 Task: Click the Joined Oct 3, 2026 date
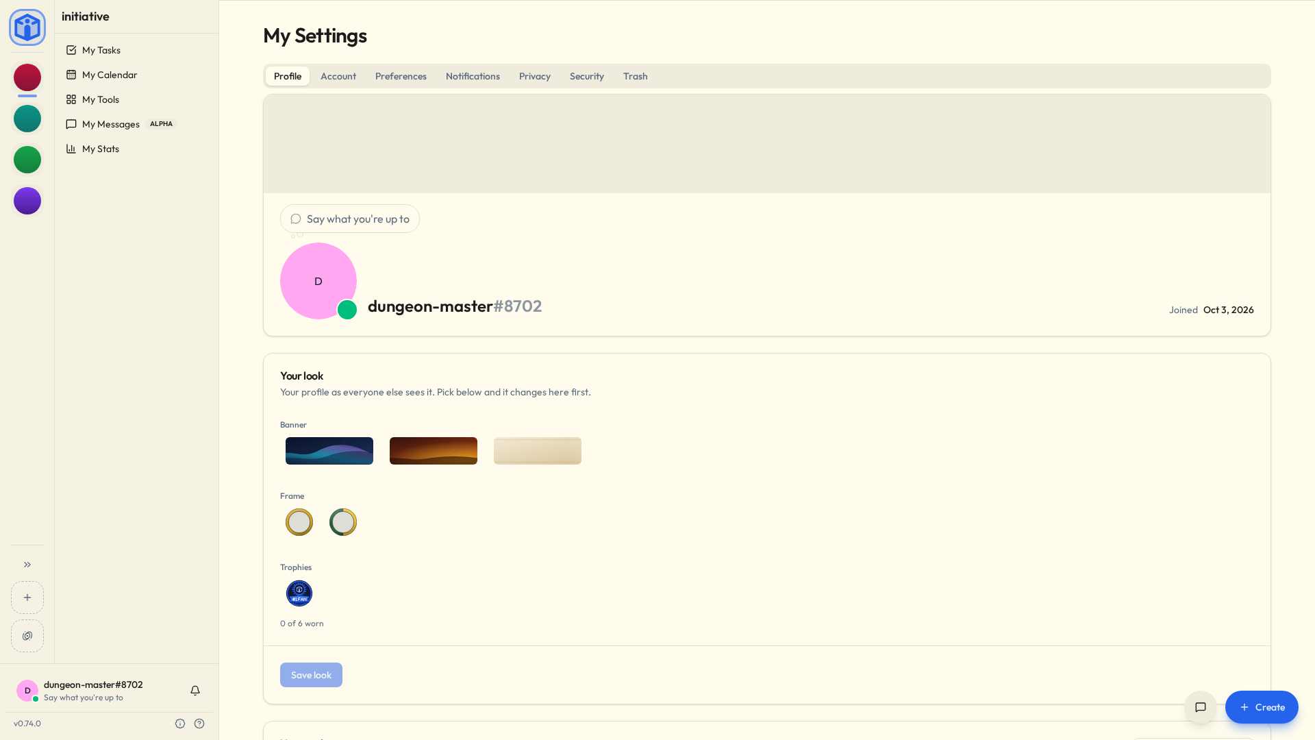(x=1212, y=310)
